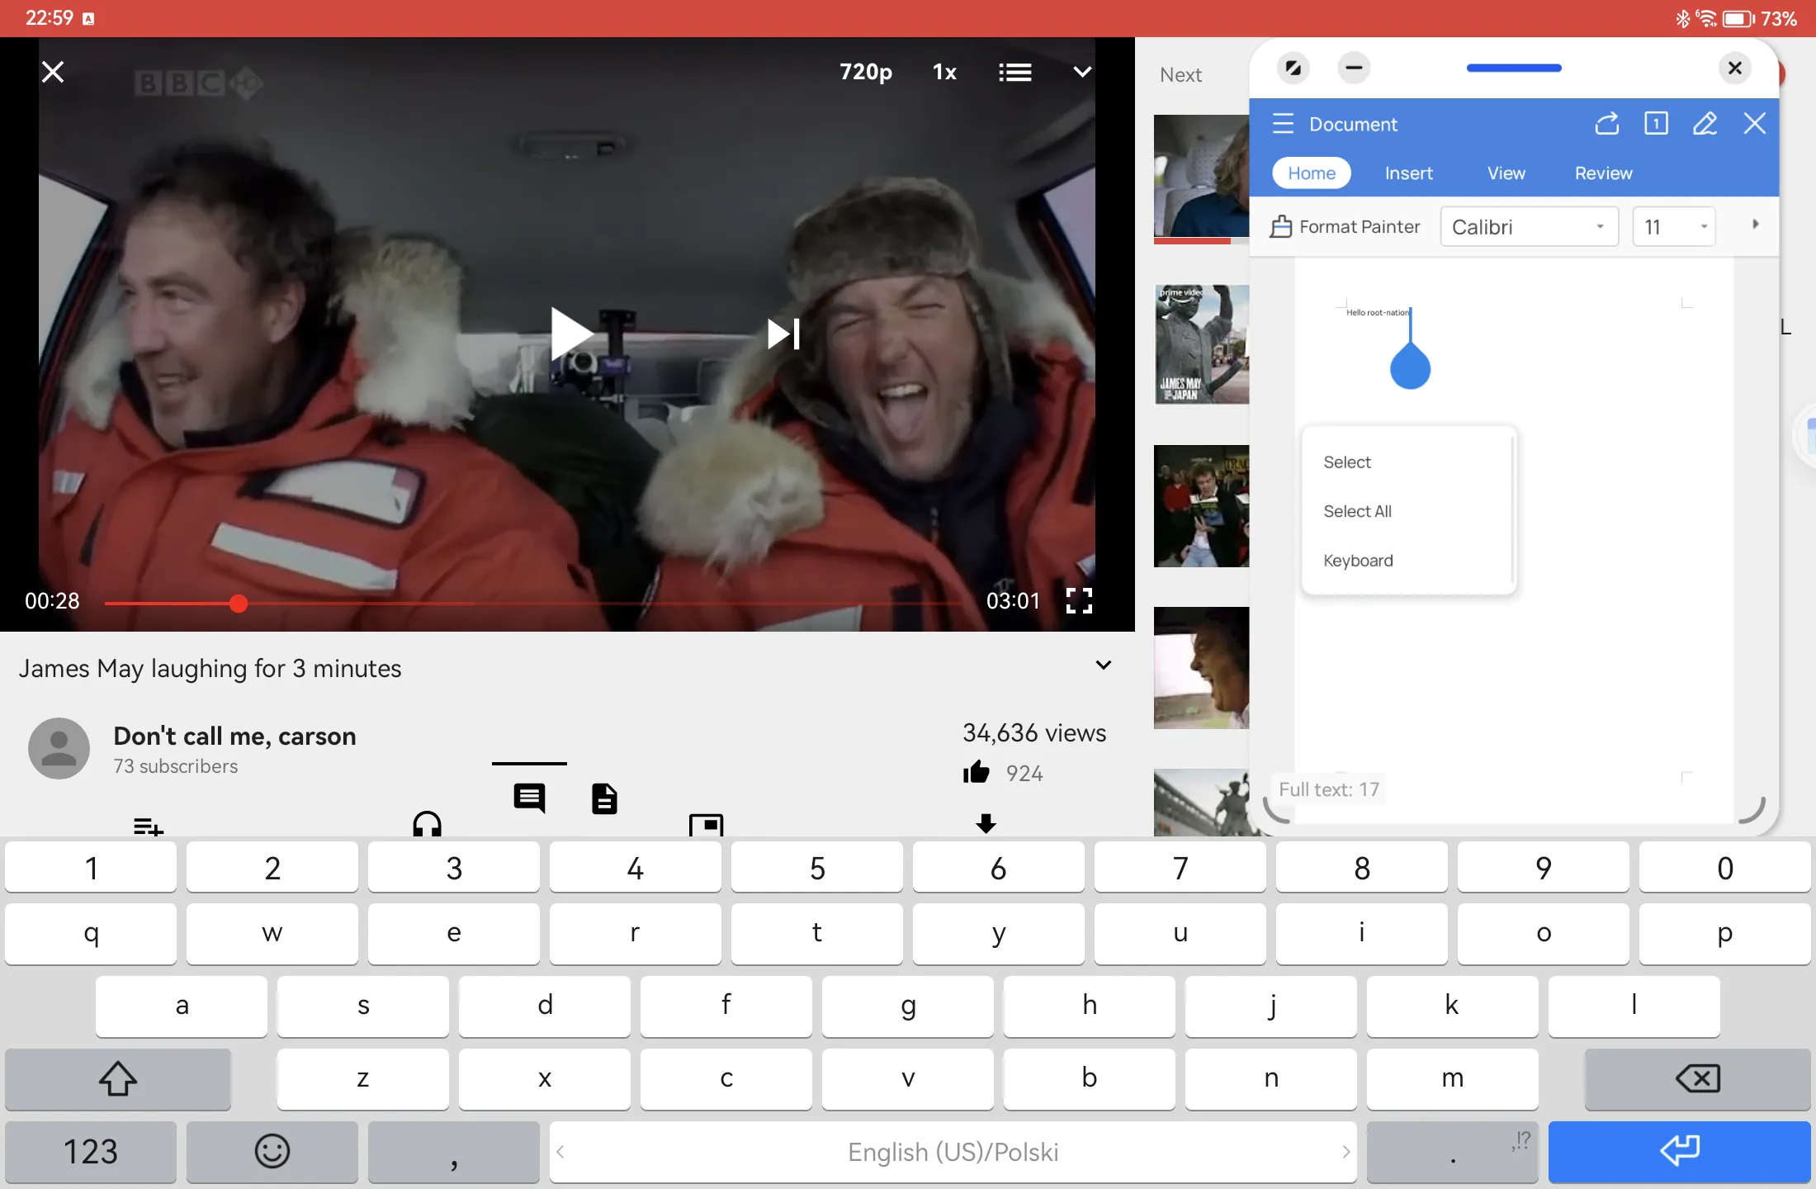This screenshot has width=1816, height=1189.
Task: Tap the Shift key on keyboard
Action: click(118, 1078)
